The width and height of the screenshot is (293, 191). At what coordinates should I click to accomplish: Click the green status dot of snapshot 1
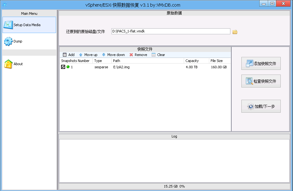click(x=68, y=67)
